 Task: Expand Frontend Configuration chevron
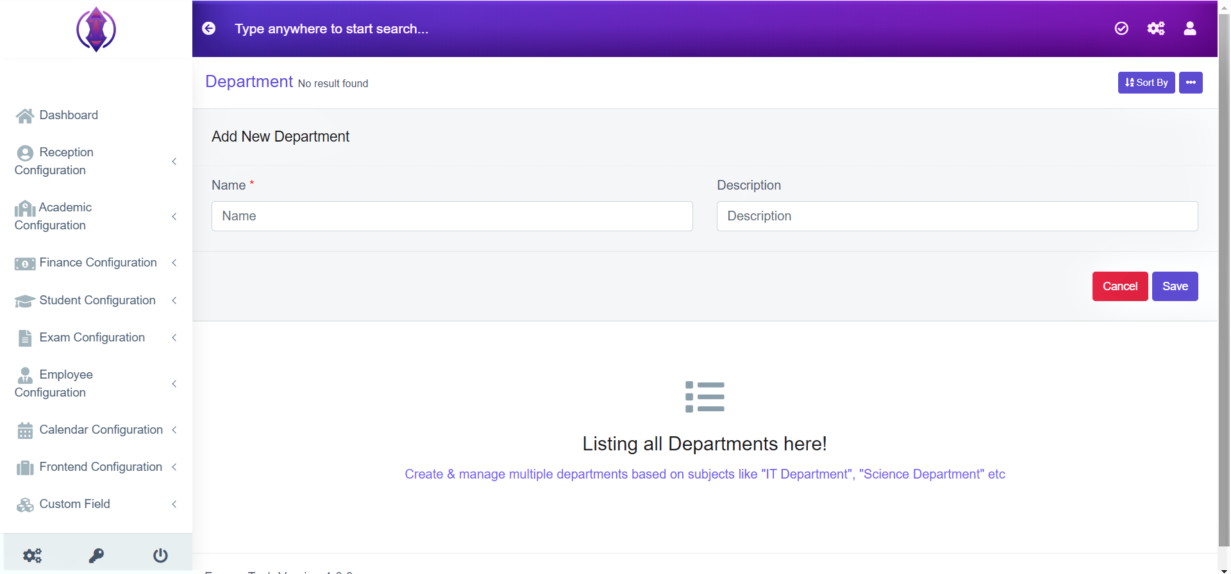(x=174, y=467)
